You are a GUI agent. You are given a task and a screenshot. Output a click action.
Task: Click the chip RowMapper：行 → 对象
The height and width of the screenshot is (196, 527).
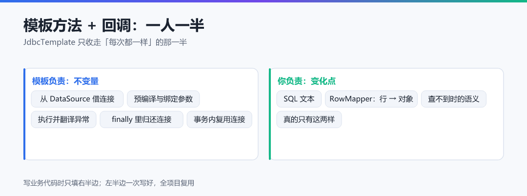pyautogui.click(x=371, y=99)
